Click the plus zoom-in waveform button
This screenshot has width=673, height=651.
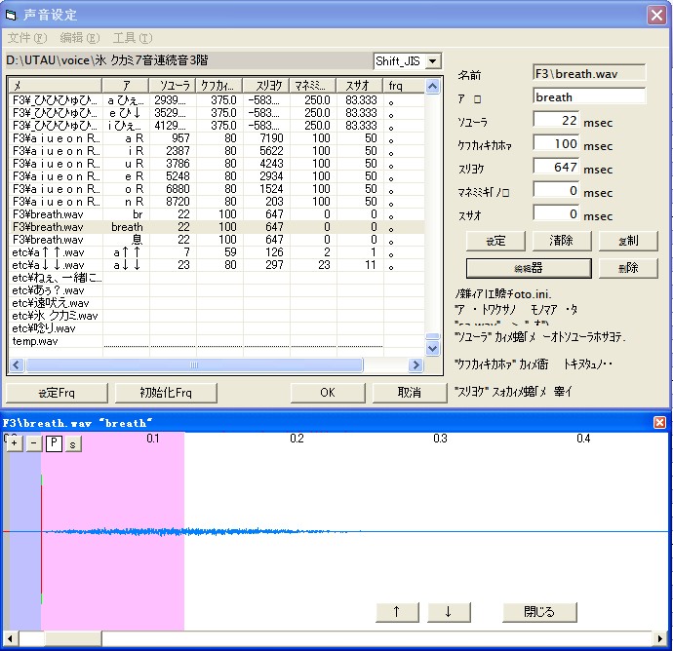pyautogui.click(x=15, y=443)
